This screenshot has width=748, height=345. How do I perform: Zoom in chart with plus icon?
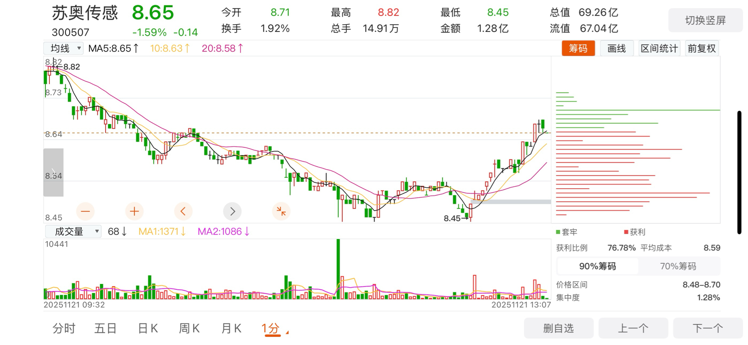click(x=134, y=211)
